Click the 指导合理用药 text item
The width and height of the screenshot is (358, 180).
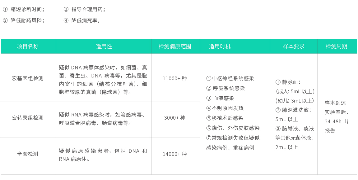click(88, 9)
